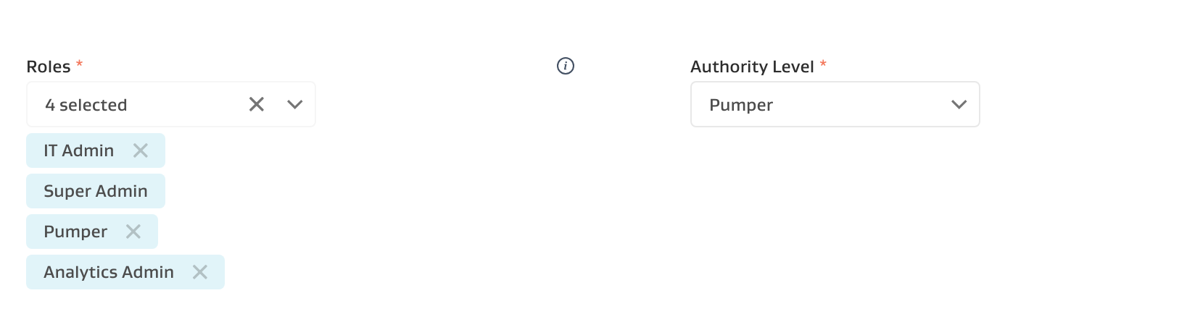Click blank area of the Super Admin chip
1195x314 pixels.
coord(156,191)
